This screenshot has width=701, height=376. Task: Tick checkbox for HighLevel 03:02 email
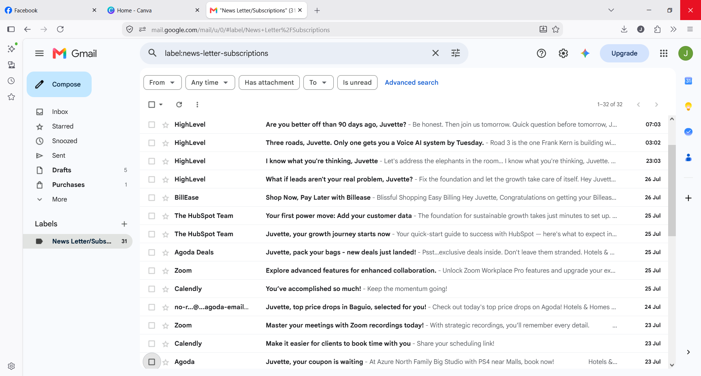pos(152,143)
